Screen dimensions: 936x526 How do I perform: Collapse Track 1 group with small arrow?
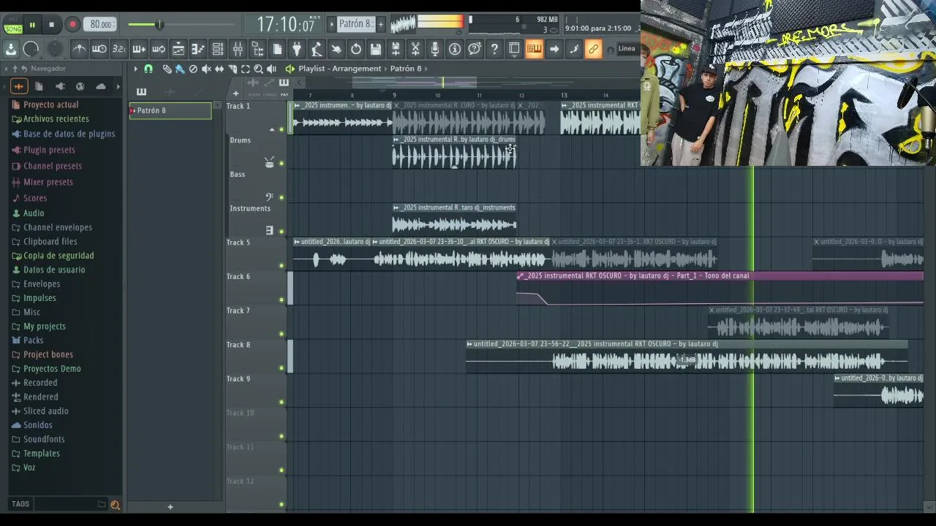tap(272, 129)
